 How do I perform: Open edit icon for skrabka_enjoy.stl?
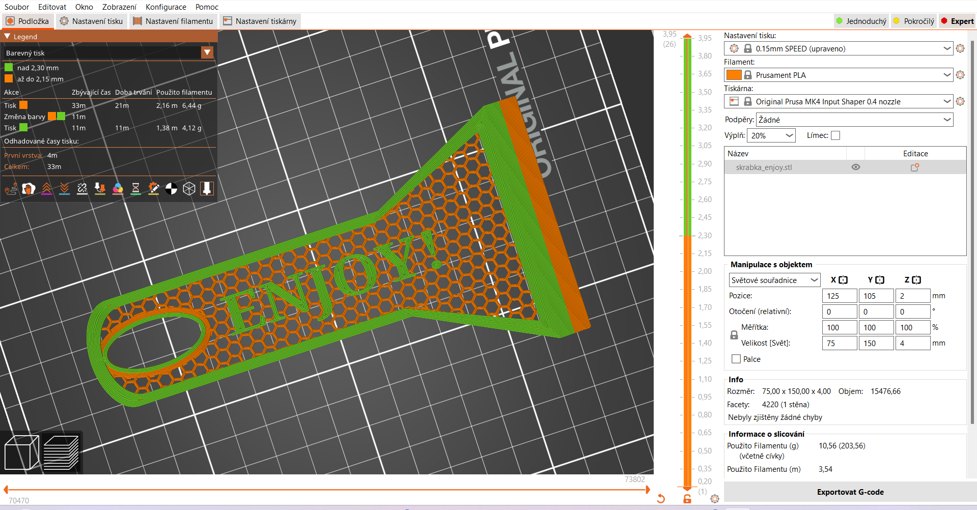click(915, 167)
